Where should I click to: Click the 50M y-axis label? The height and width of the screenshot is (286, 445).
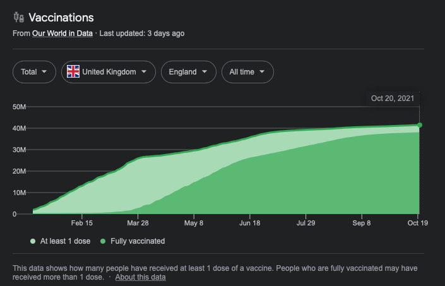[19, 107]
